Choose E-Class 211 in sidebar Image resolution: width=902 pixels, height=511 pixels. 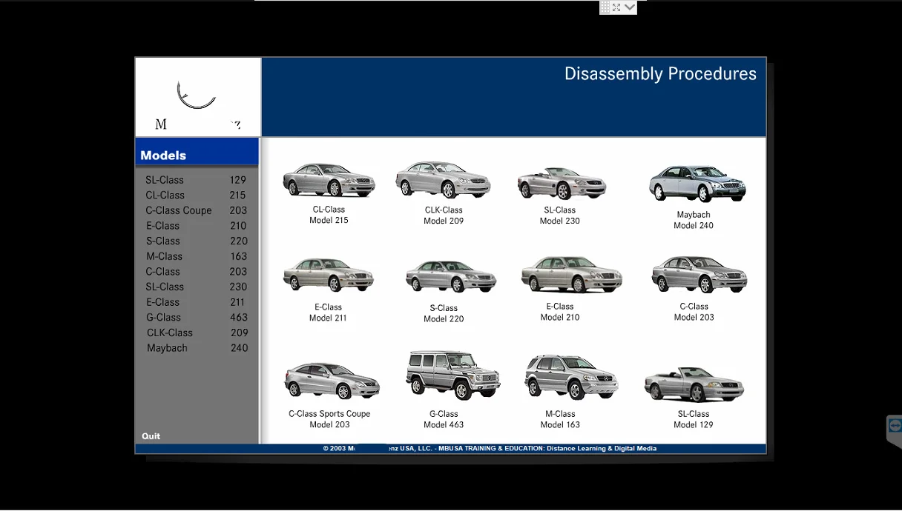[x=196, y=302]
